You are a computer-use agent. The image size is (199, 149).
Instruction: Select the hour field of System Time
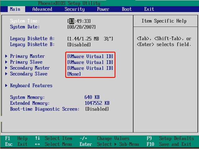72,21
